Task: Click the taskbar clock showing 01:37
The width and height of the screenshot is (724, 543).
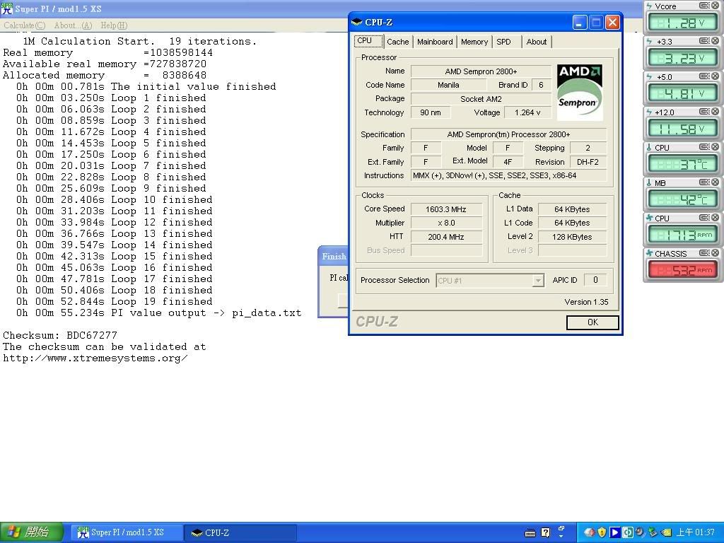Action: coord(696,532)
